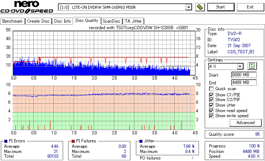
Task: Click Jitter average 7.98 %
Action: (189, 146)
